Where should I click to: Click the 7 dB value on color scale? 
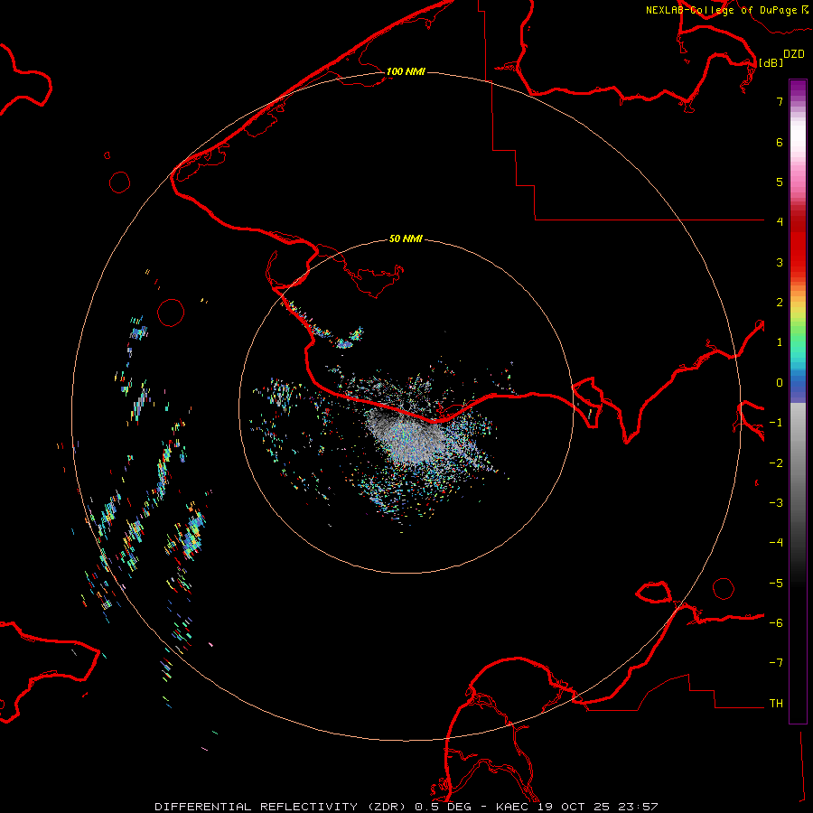coord(780,101)
